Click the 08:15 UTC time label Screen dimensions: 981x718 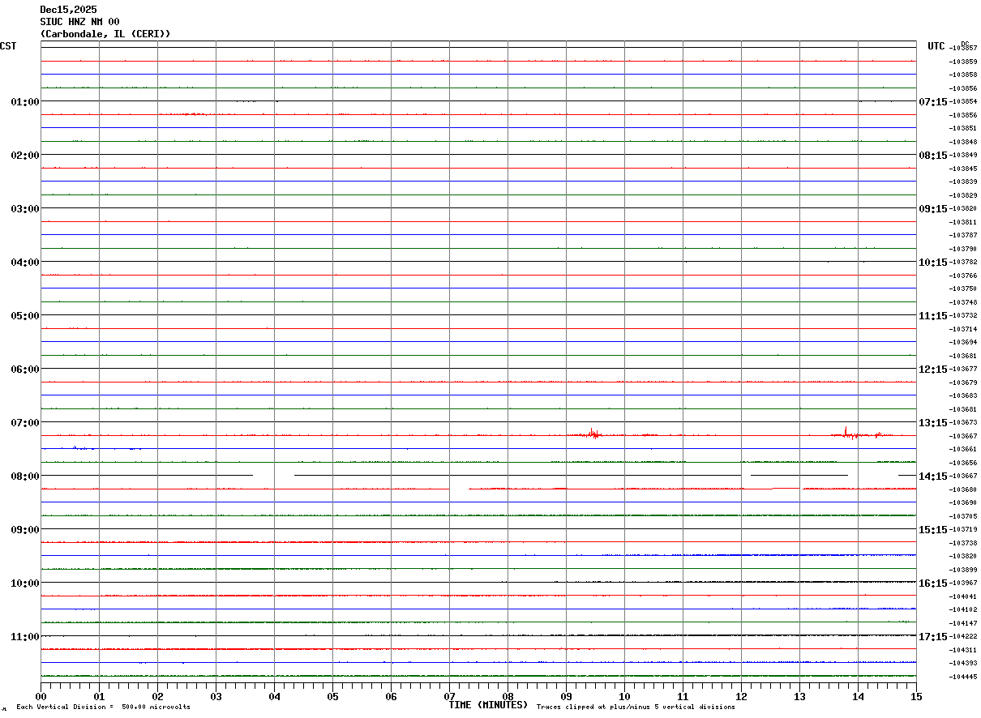click(933, 155)
